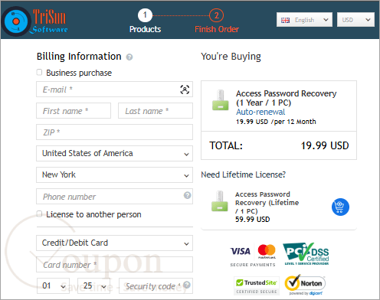Click into the Phone number field
Screen dimensions: 380x300
pos(114,196)
